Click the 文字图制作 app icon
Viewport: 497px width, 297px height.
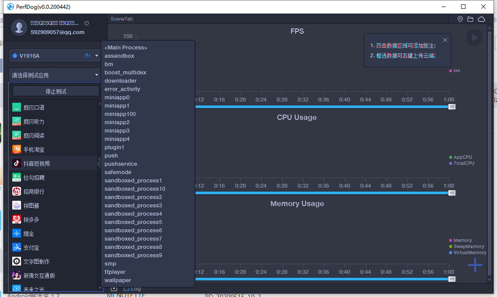click(17, 261)
